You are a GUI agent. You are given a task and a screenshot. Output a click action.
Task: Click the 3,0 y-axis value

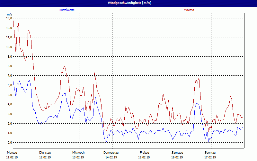point(9,114)
